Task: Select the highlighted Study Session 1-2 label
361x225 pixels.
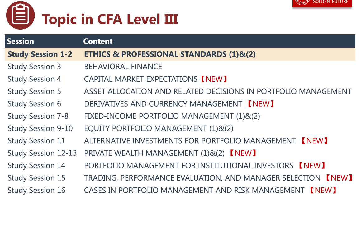Action: click(40, 54)
